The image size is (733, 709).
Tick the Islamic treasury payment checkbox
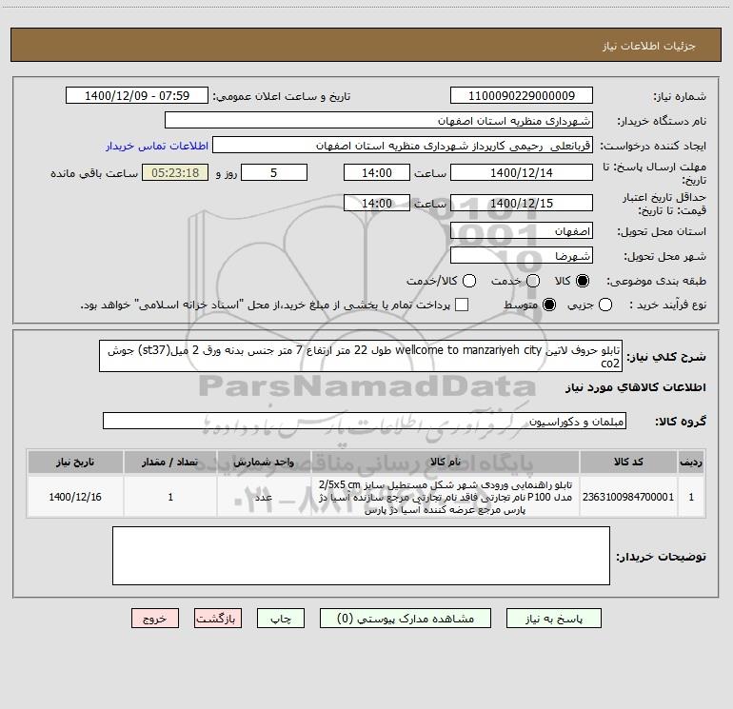(x=462, y=305)
